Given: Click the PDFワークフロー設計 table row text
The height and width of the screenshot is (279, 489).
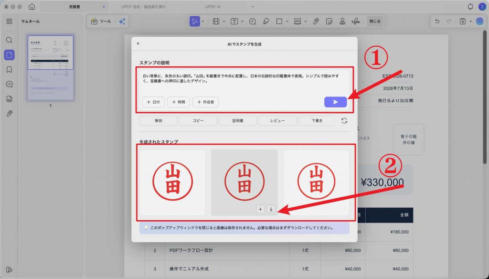Looking at the screenshot, I should [x=191, y=250].
